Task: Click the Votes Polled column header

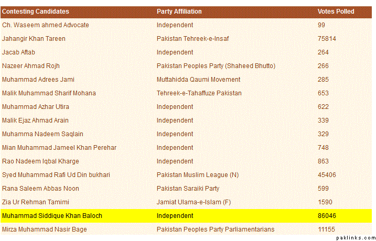Action: point(336,12)
